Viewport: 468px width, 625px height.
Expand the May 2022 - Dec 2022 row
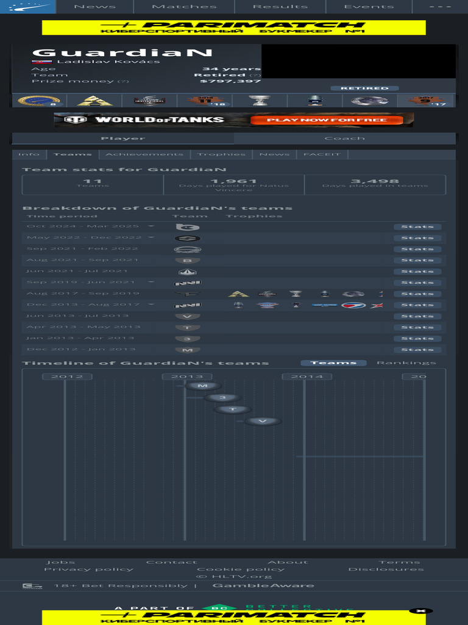pos(151,237)
